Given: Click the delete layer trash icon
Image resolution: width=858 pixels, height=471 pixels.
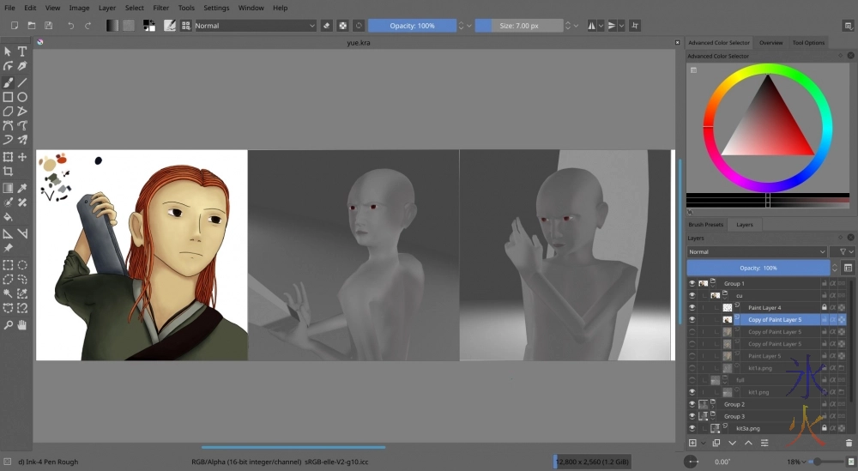Looking at the screenshot, I should (849, 443).
